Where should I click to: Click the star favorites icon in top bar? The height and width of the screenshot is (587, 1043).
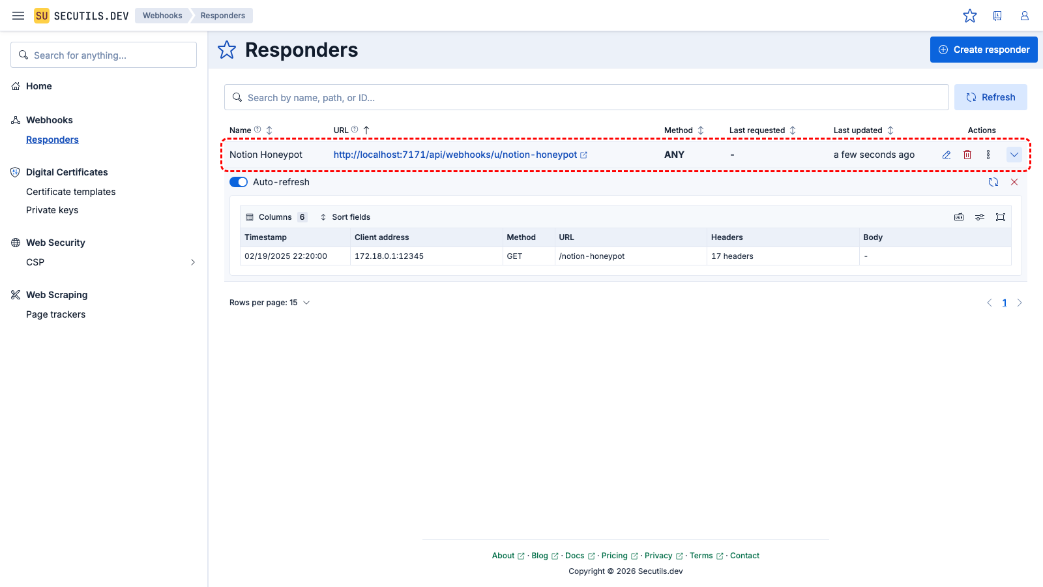coord(970,16)
